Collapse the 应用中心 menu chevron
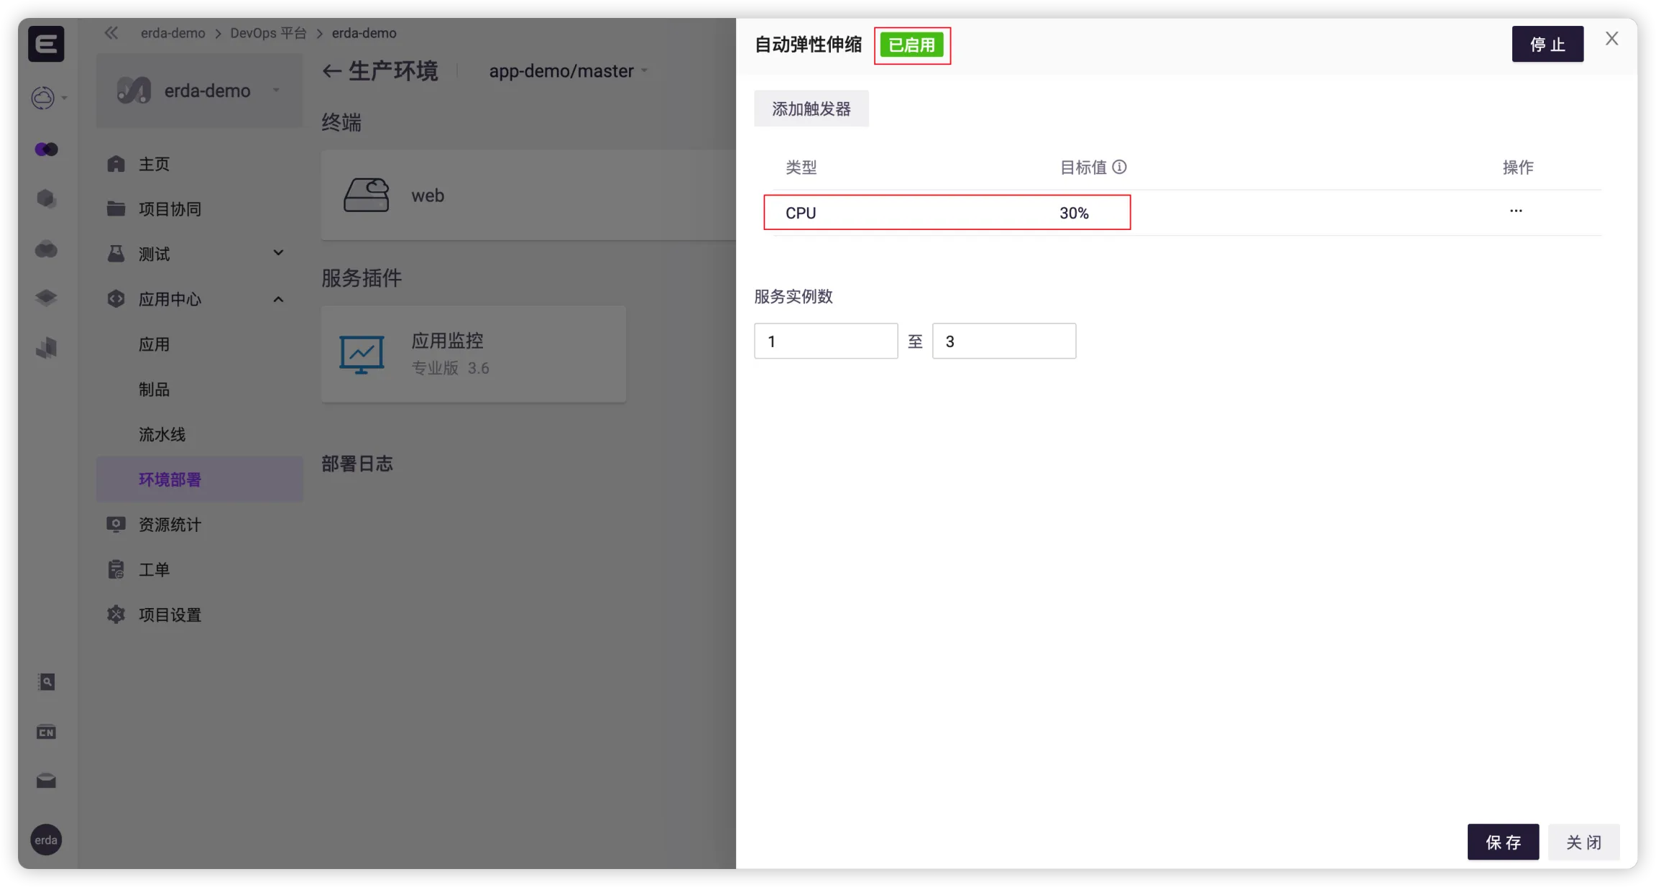Screen dimensions: 1656x887 (x=278, y=299)
